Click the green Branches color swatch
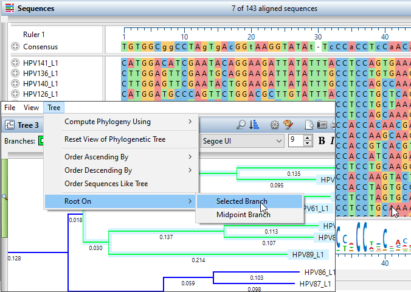411x292 pixels. click(x=41, y=141)
